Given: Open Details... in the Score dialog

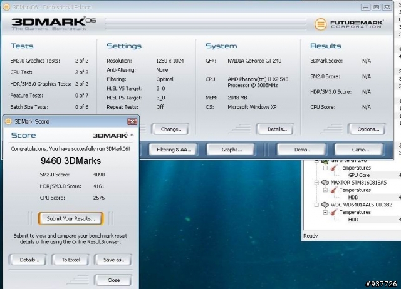Looking at the screenshot, I should [28, 260].
